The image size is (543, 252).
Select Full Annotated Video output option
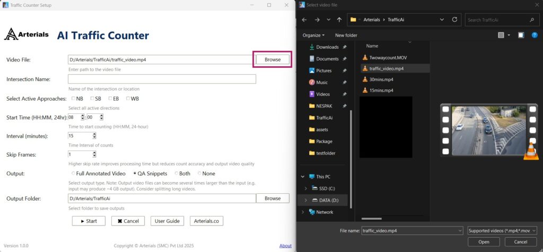click(73, 173)
